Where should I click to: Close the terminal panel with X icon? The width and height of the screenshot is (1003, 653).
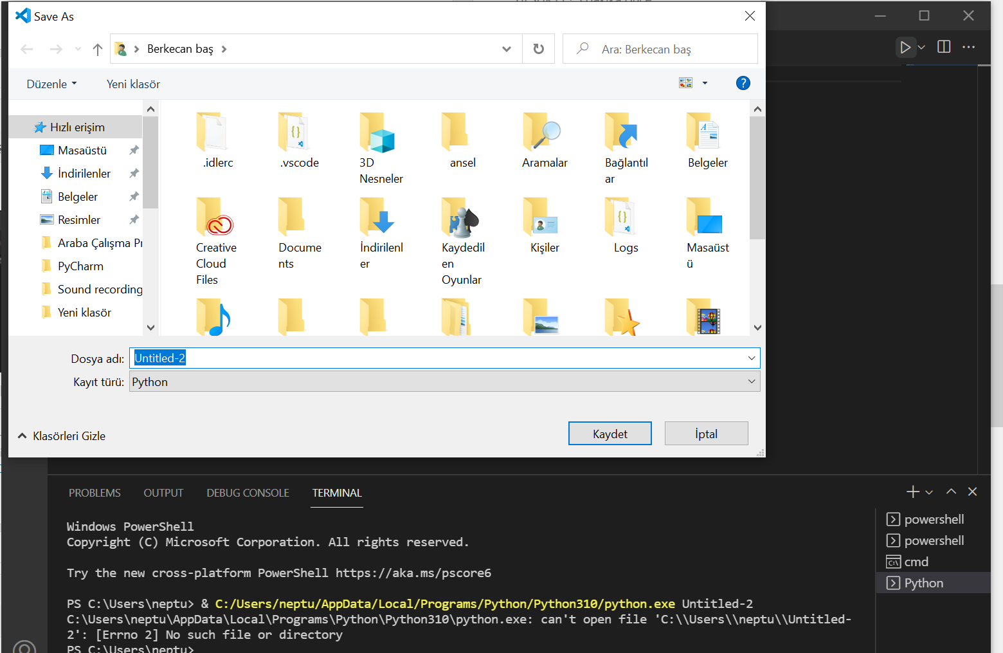tap(972, 492)
